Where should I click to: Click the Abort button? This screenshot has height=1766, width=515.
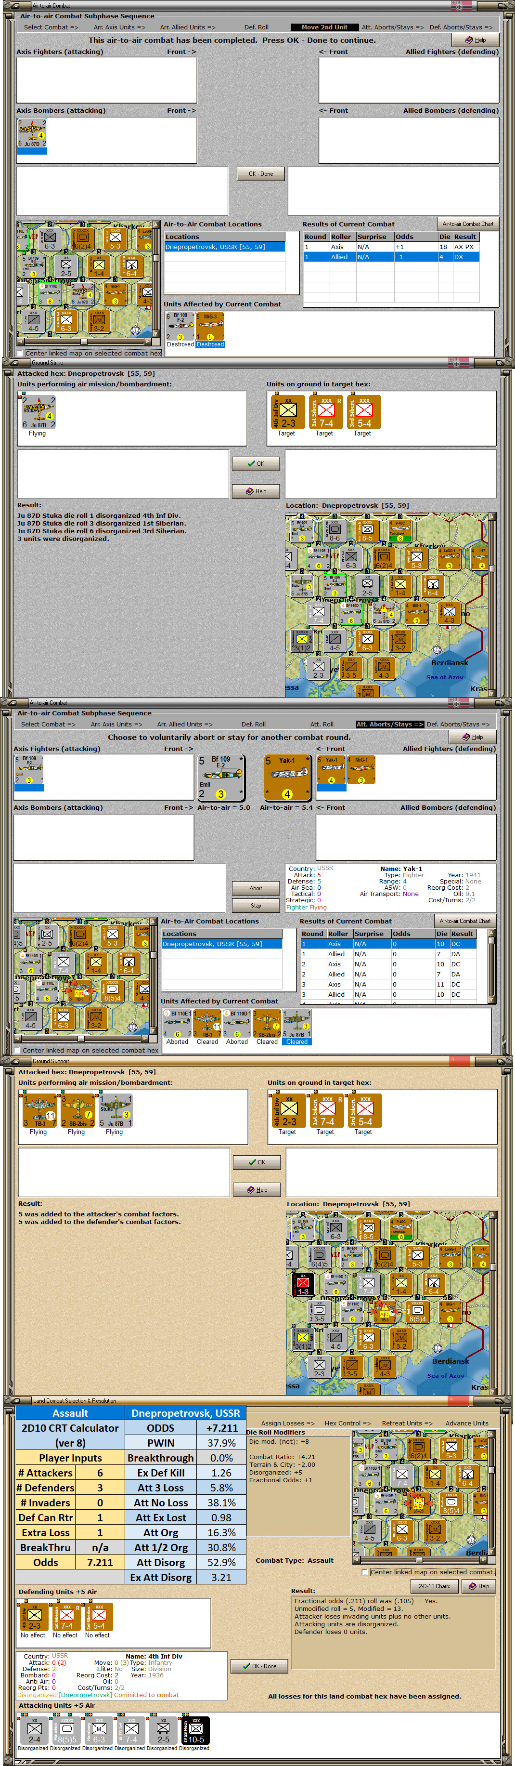pyautogui.click(x=256, y=888)
